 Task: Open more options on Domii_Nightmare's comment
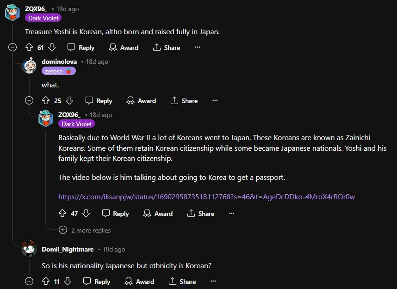tap(213, 281)
